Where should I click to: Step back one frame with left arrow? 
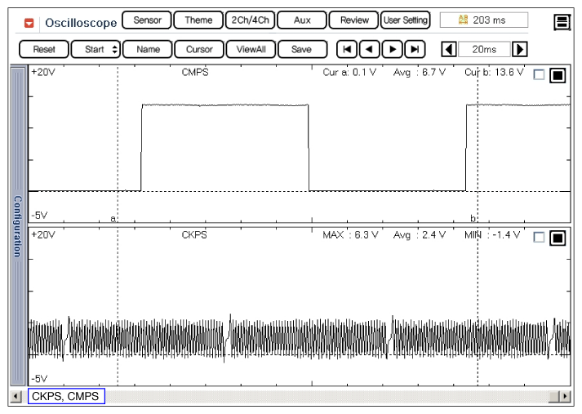pos(371,49)
